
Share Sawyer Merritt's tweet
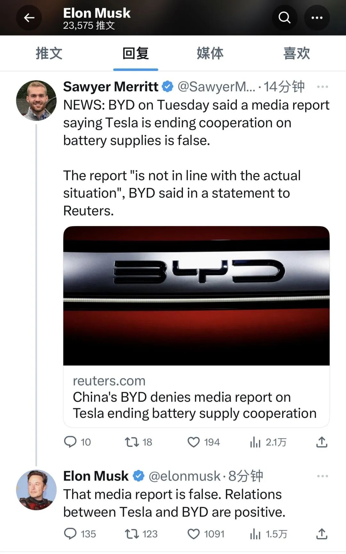coord(322,442)
